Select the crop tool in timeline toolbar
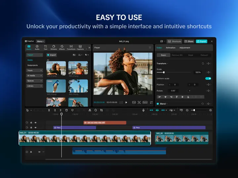The height and width of the screenshot is (178, 238). (101, 110)
